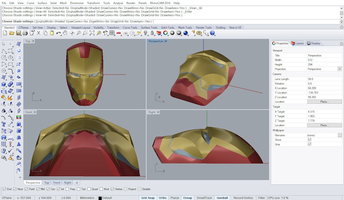Open the Perspective viewport title menu arrow
The height and width of the screenshot is (200, 344).
click(x=166, y=41)
